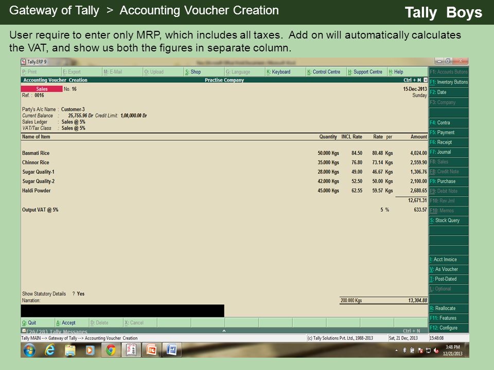494x370 pixels.
Task: Switch to F7: Journal voucher
Action: [449, 152]
